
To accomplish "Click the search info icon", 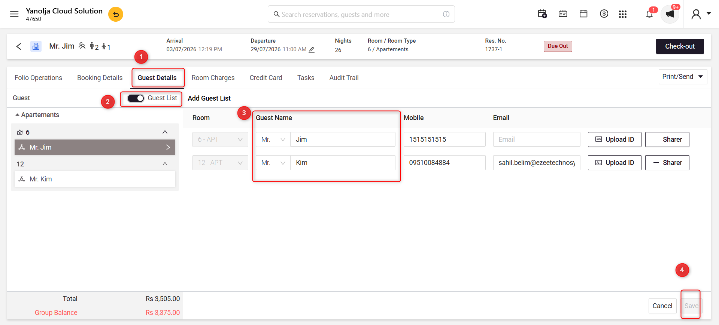I will [446, 14].
